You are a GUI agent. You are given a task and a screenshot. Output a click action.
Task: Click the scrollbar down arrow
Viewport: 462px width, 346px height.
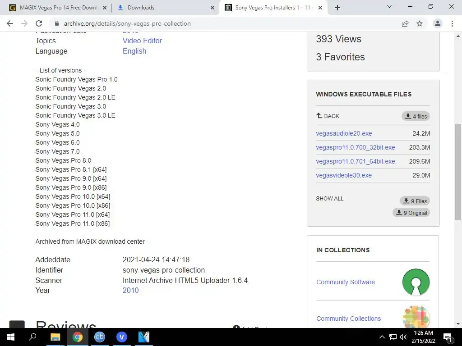(x=458, y=324)
